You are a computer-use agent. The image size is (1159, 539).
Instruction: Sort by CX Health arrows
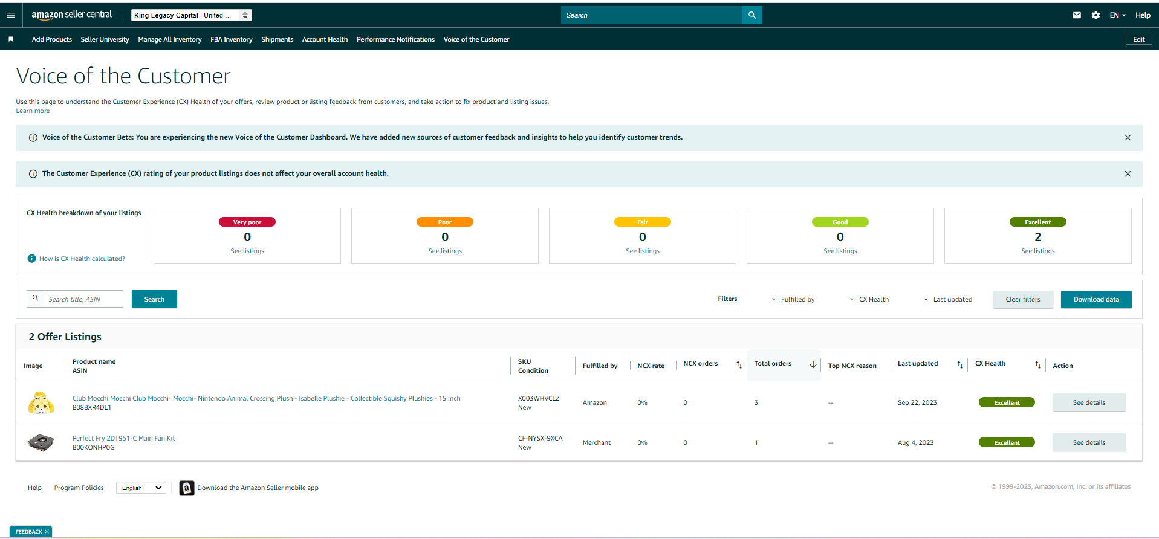[x=1038, y=364]
